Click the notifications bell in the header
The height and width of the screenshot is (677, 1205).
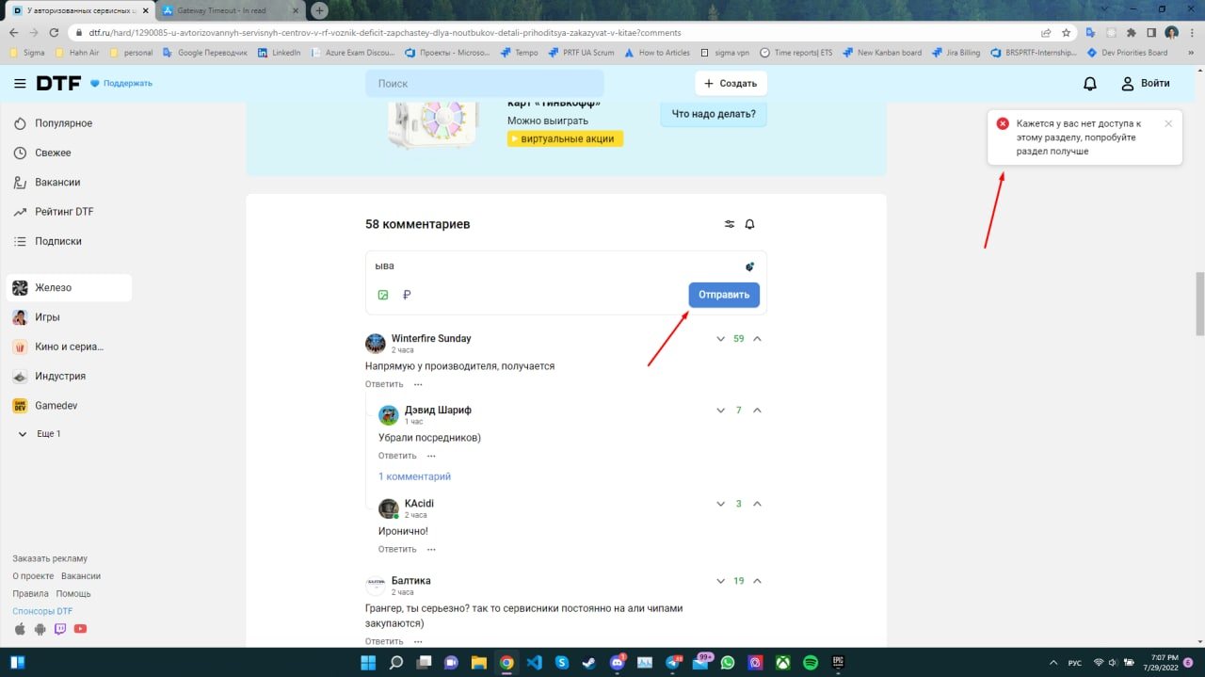tap(1090, 84)
